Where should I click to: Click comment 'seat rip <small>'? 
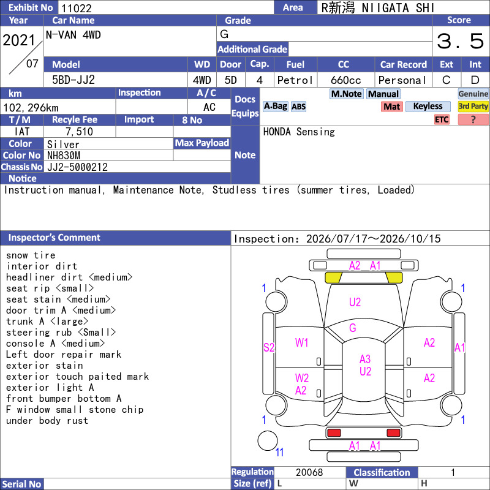[50, 288]
